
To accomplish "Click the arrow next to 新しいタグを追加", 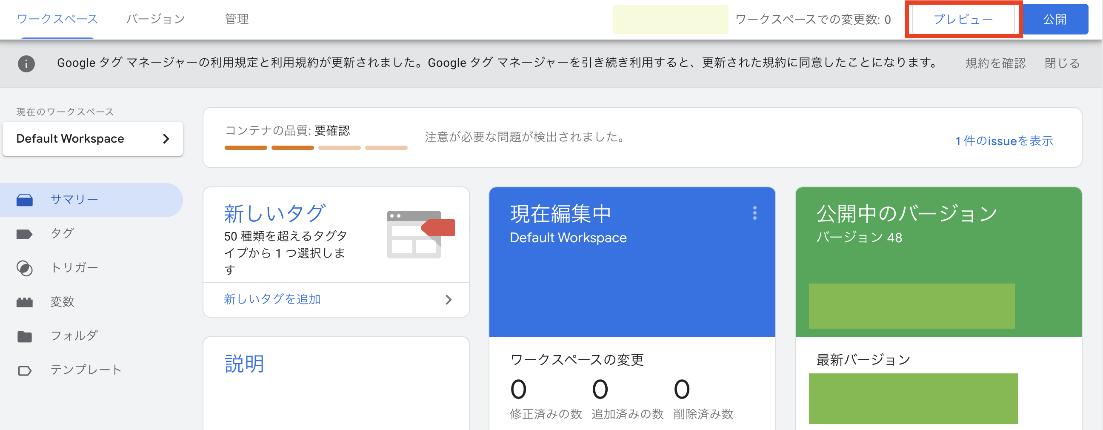I will (x=449, y=300).
